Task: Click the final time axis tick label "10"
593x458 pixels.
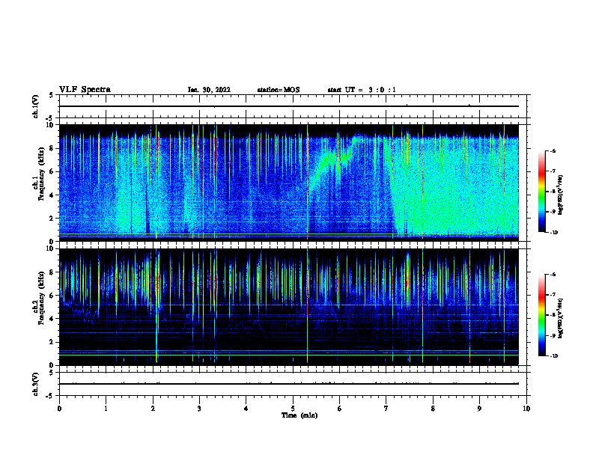Action: click(x=526, y=409)
